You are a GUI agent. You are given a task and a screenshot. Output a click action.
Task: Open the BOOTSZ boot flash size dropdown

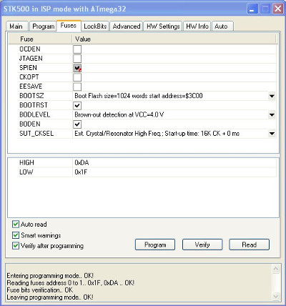coord(272,96)
